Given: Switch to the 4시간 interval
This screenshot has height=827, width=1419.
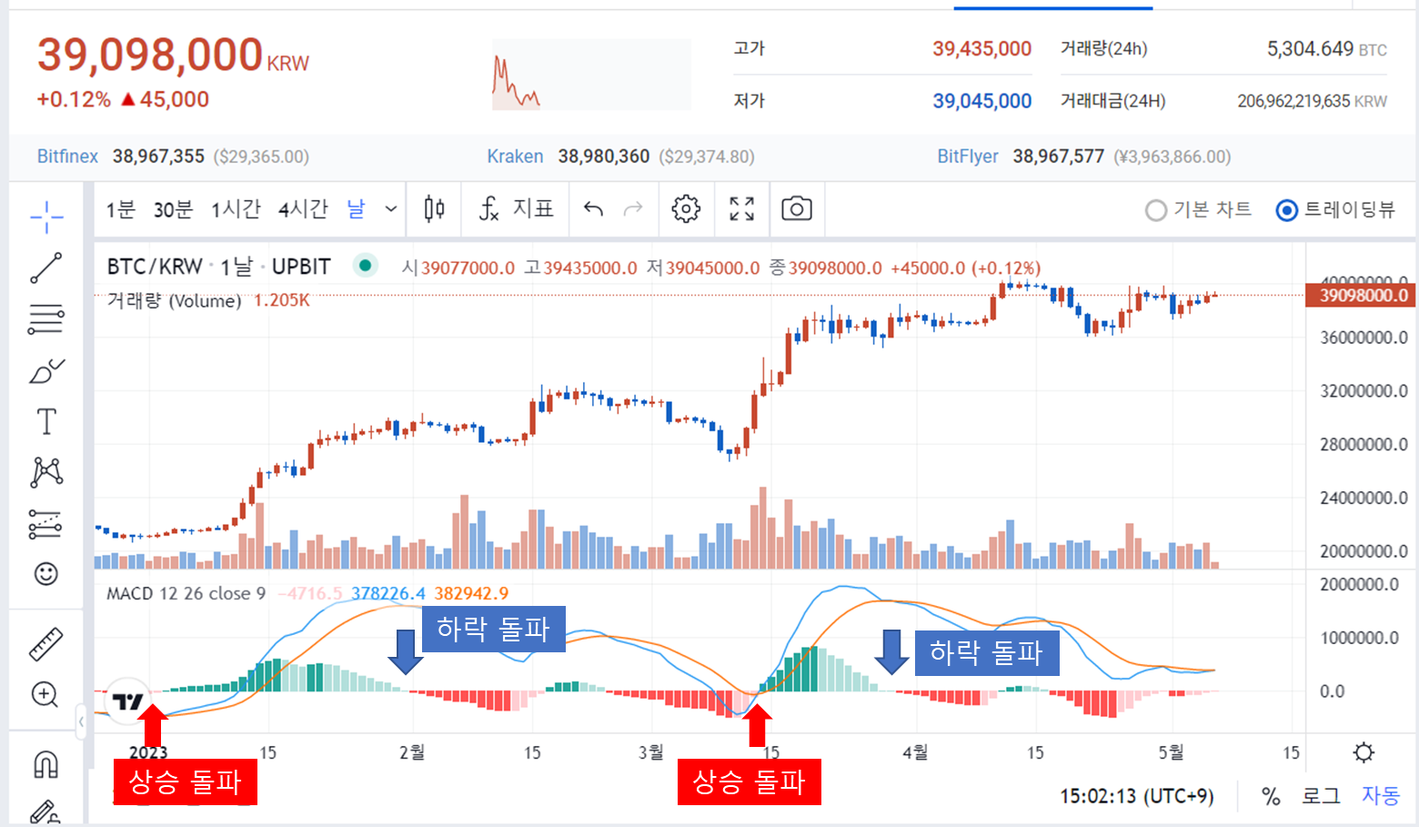Looking at the screenshot, I should tap(303, 210).
